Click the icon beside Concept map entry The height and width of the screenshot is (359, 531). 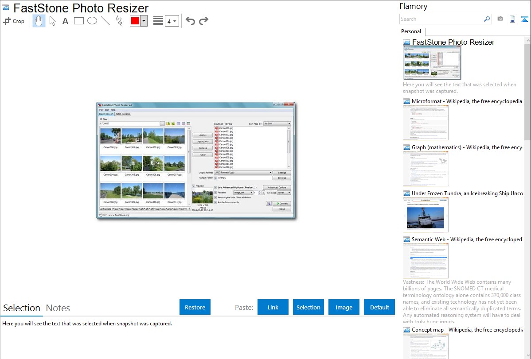tap(406, 330)
